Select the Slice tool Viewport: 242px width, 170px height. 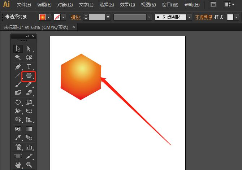pos(29,156)
